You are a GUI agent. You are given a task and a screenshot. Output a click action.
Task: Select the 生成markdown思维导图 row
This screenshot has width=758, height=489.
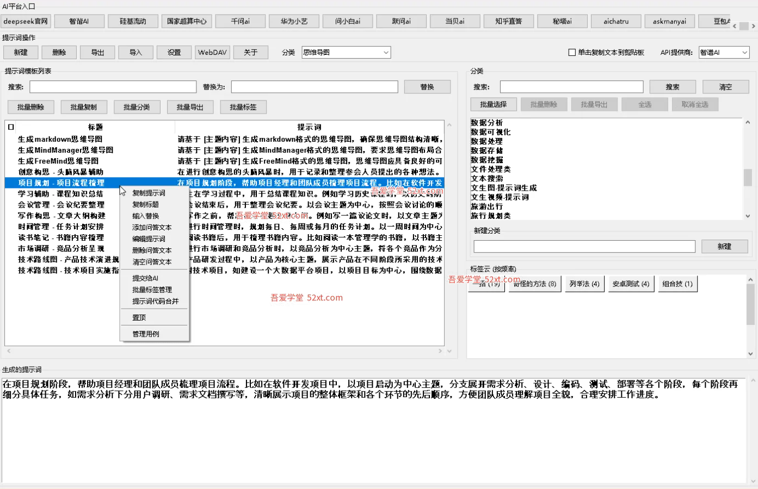tap(224, 139)
